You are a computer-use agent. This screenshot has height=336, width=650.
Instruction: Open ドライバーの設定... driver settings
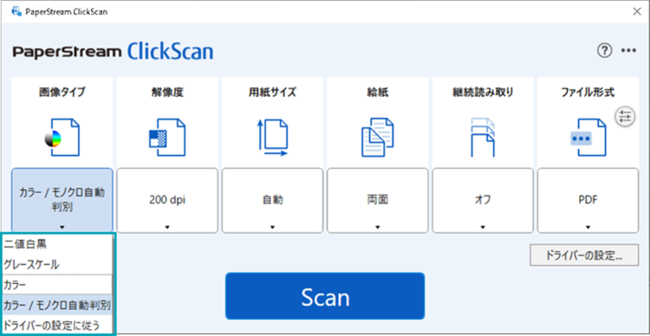coord(583,255)
